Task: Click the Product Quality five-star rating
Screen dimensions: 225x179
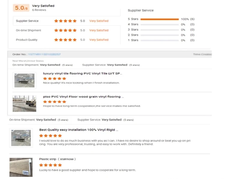Action: pyautogui.click(x=65, y=40)
